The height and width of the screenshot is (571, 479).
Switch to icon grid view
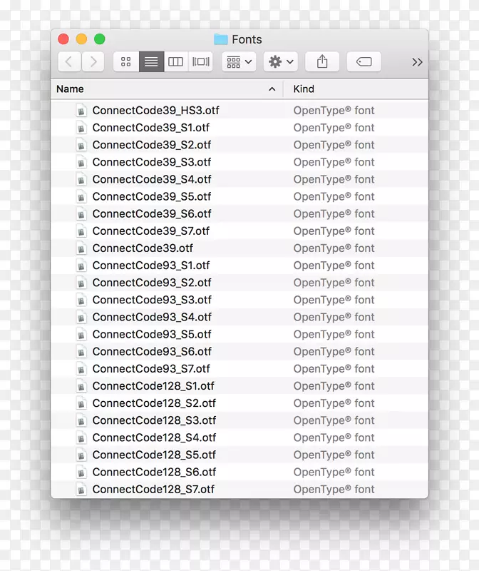pos(126,61)
